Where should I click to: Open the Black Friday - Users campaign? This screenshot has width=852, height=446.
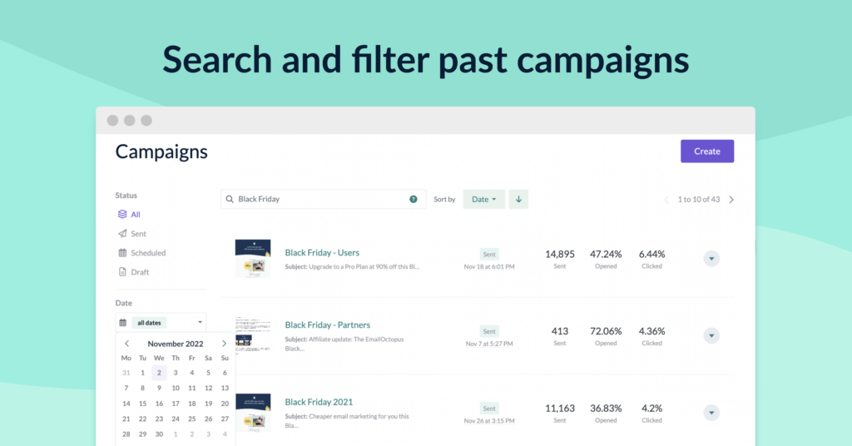coord(322,252)
